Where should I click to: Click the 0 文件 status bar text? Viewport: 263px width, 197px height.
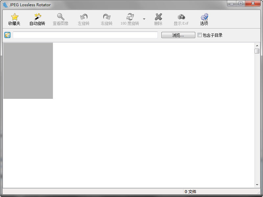coord(190,191)
